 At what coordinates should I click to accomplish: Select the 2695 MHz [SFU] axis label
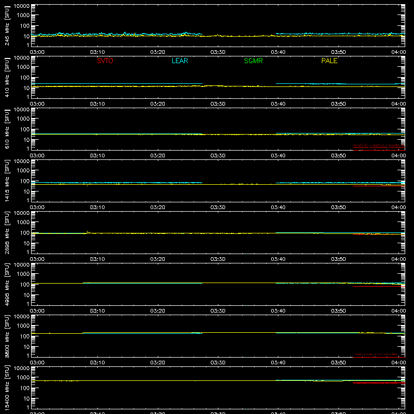tap(7, 232)
